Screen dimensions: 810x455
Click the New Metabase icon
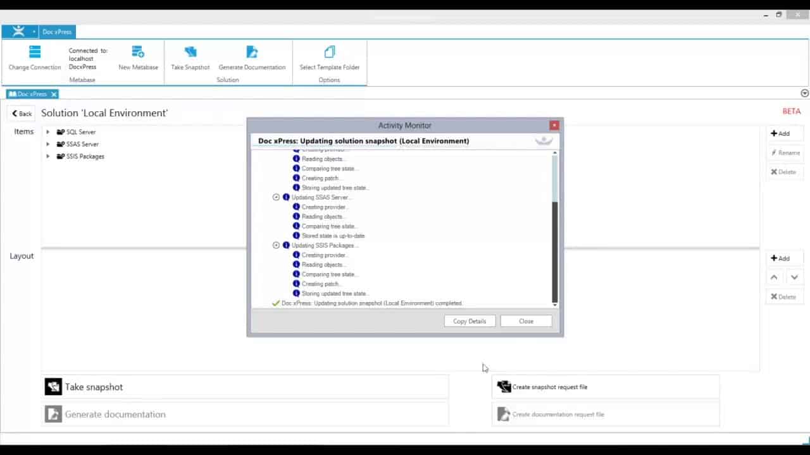[138, 52]
